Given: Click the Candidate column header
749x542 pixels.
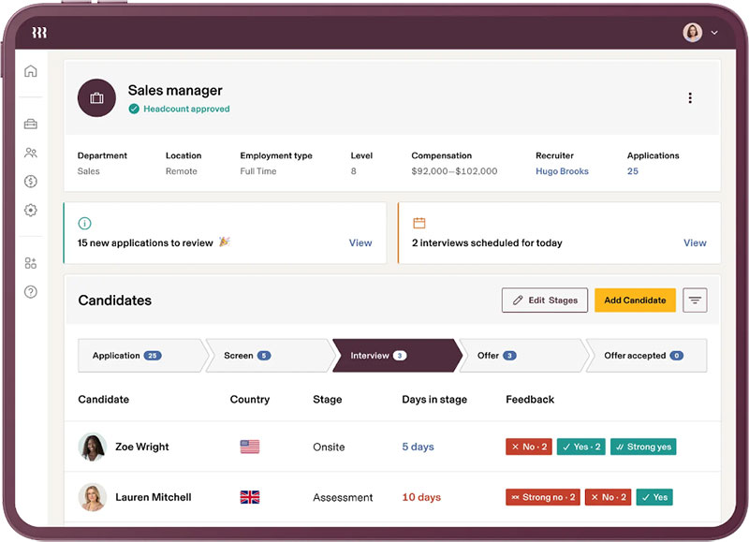Looking at the screenshot, I should coord(103,399).
